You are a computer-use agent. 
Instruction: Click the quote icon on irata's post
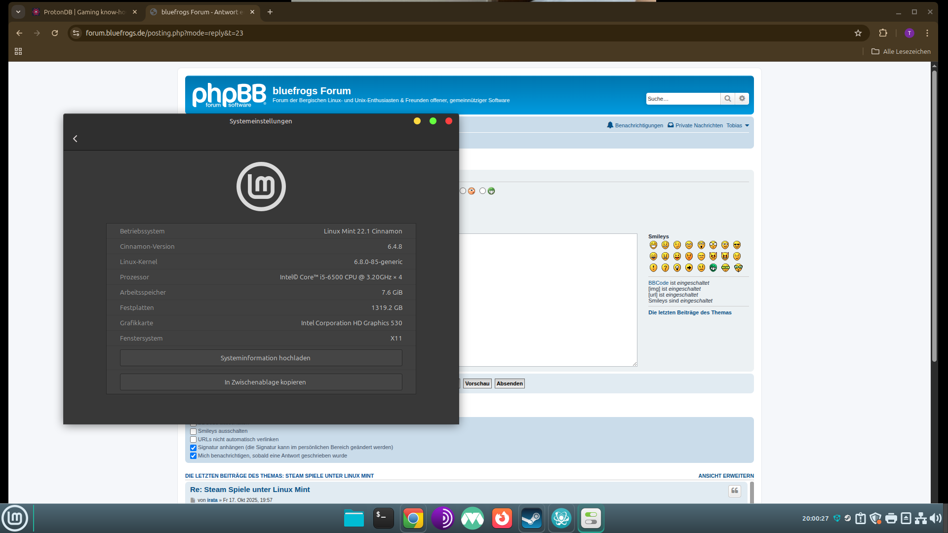pyautogui.click(x=734, y=491)
